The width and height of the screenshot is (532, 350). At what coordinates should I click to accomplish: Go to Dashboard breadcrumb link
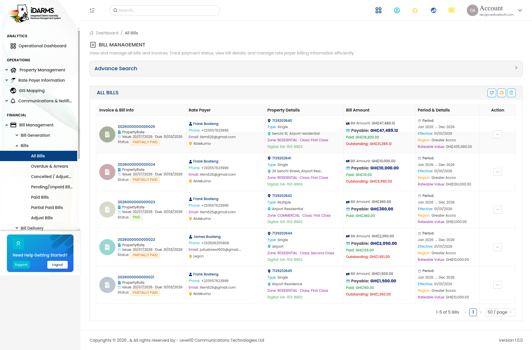tap(107, 33)
